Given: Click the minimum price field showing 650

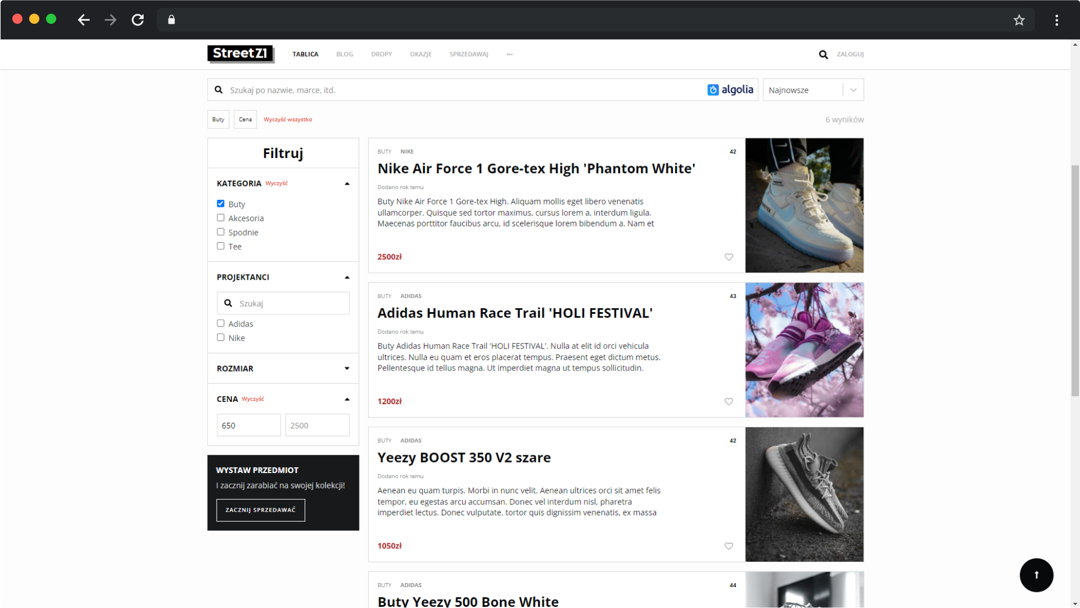Looking at the screenshot, I should [x=248, y=426].
